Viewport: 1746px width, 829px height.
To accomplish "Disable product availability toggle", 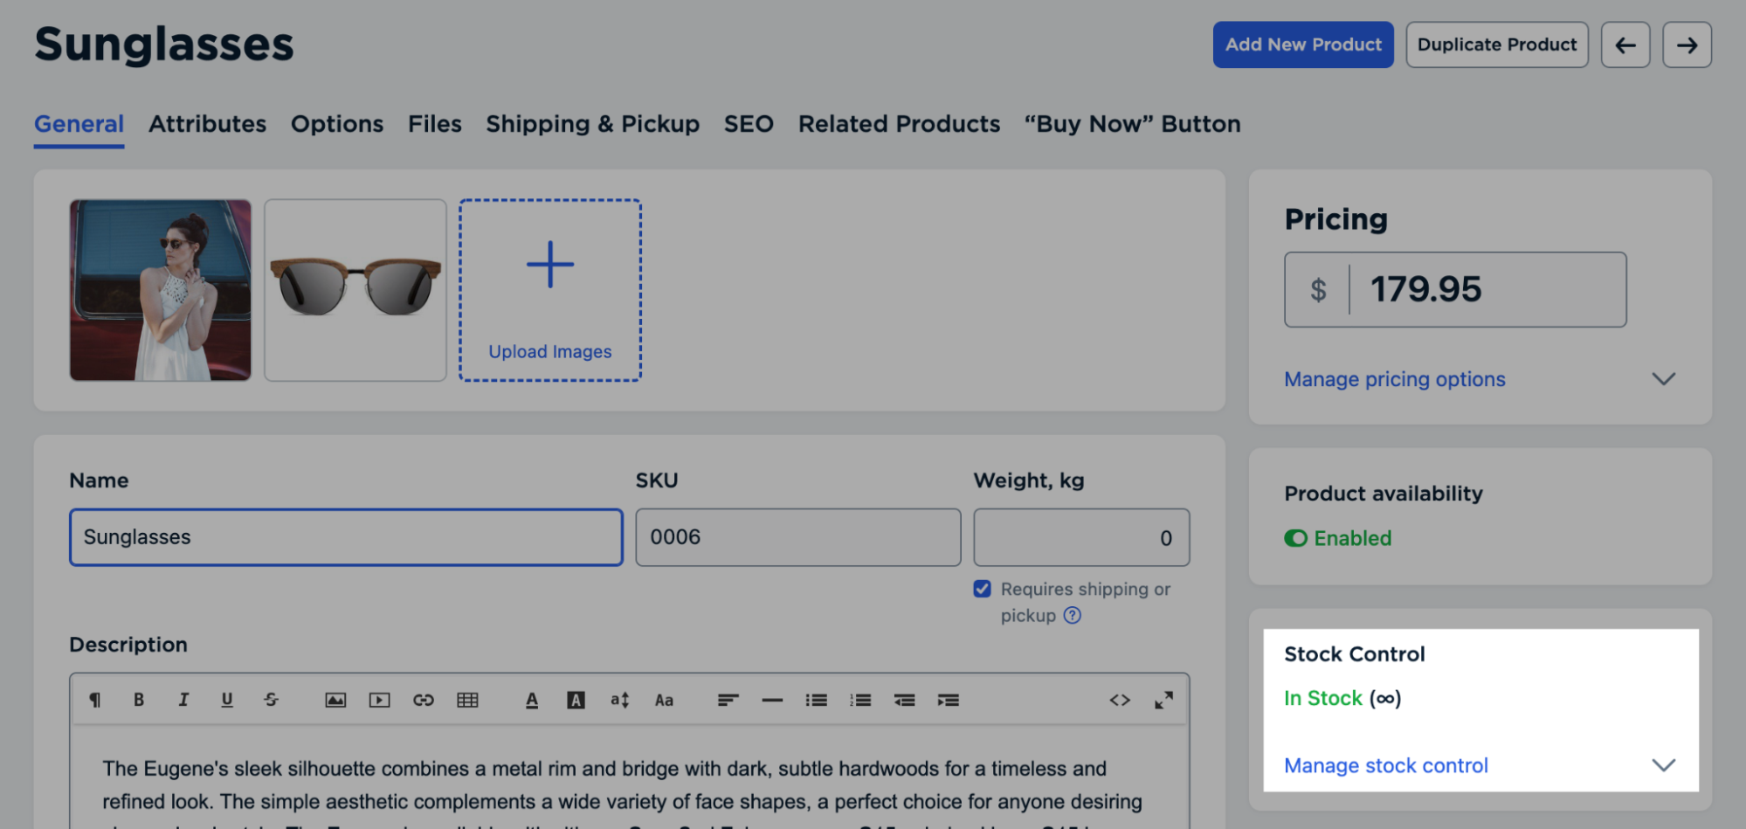I will tap(1296, 538).
